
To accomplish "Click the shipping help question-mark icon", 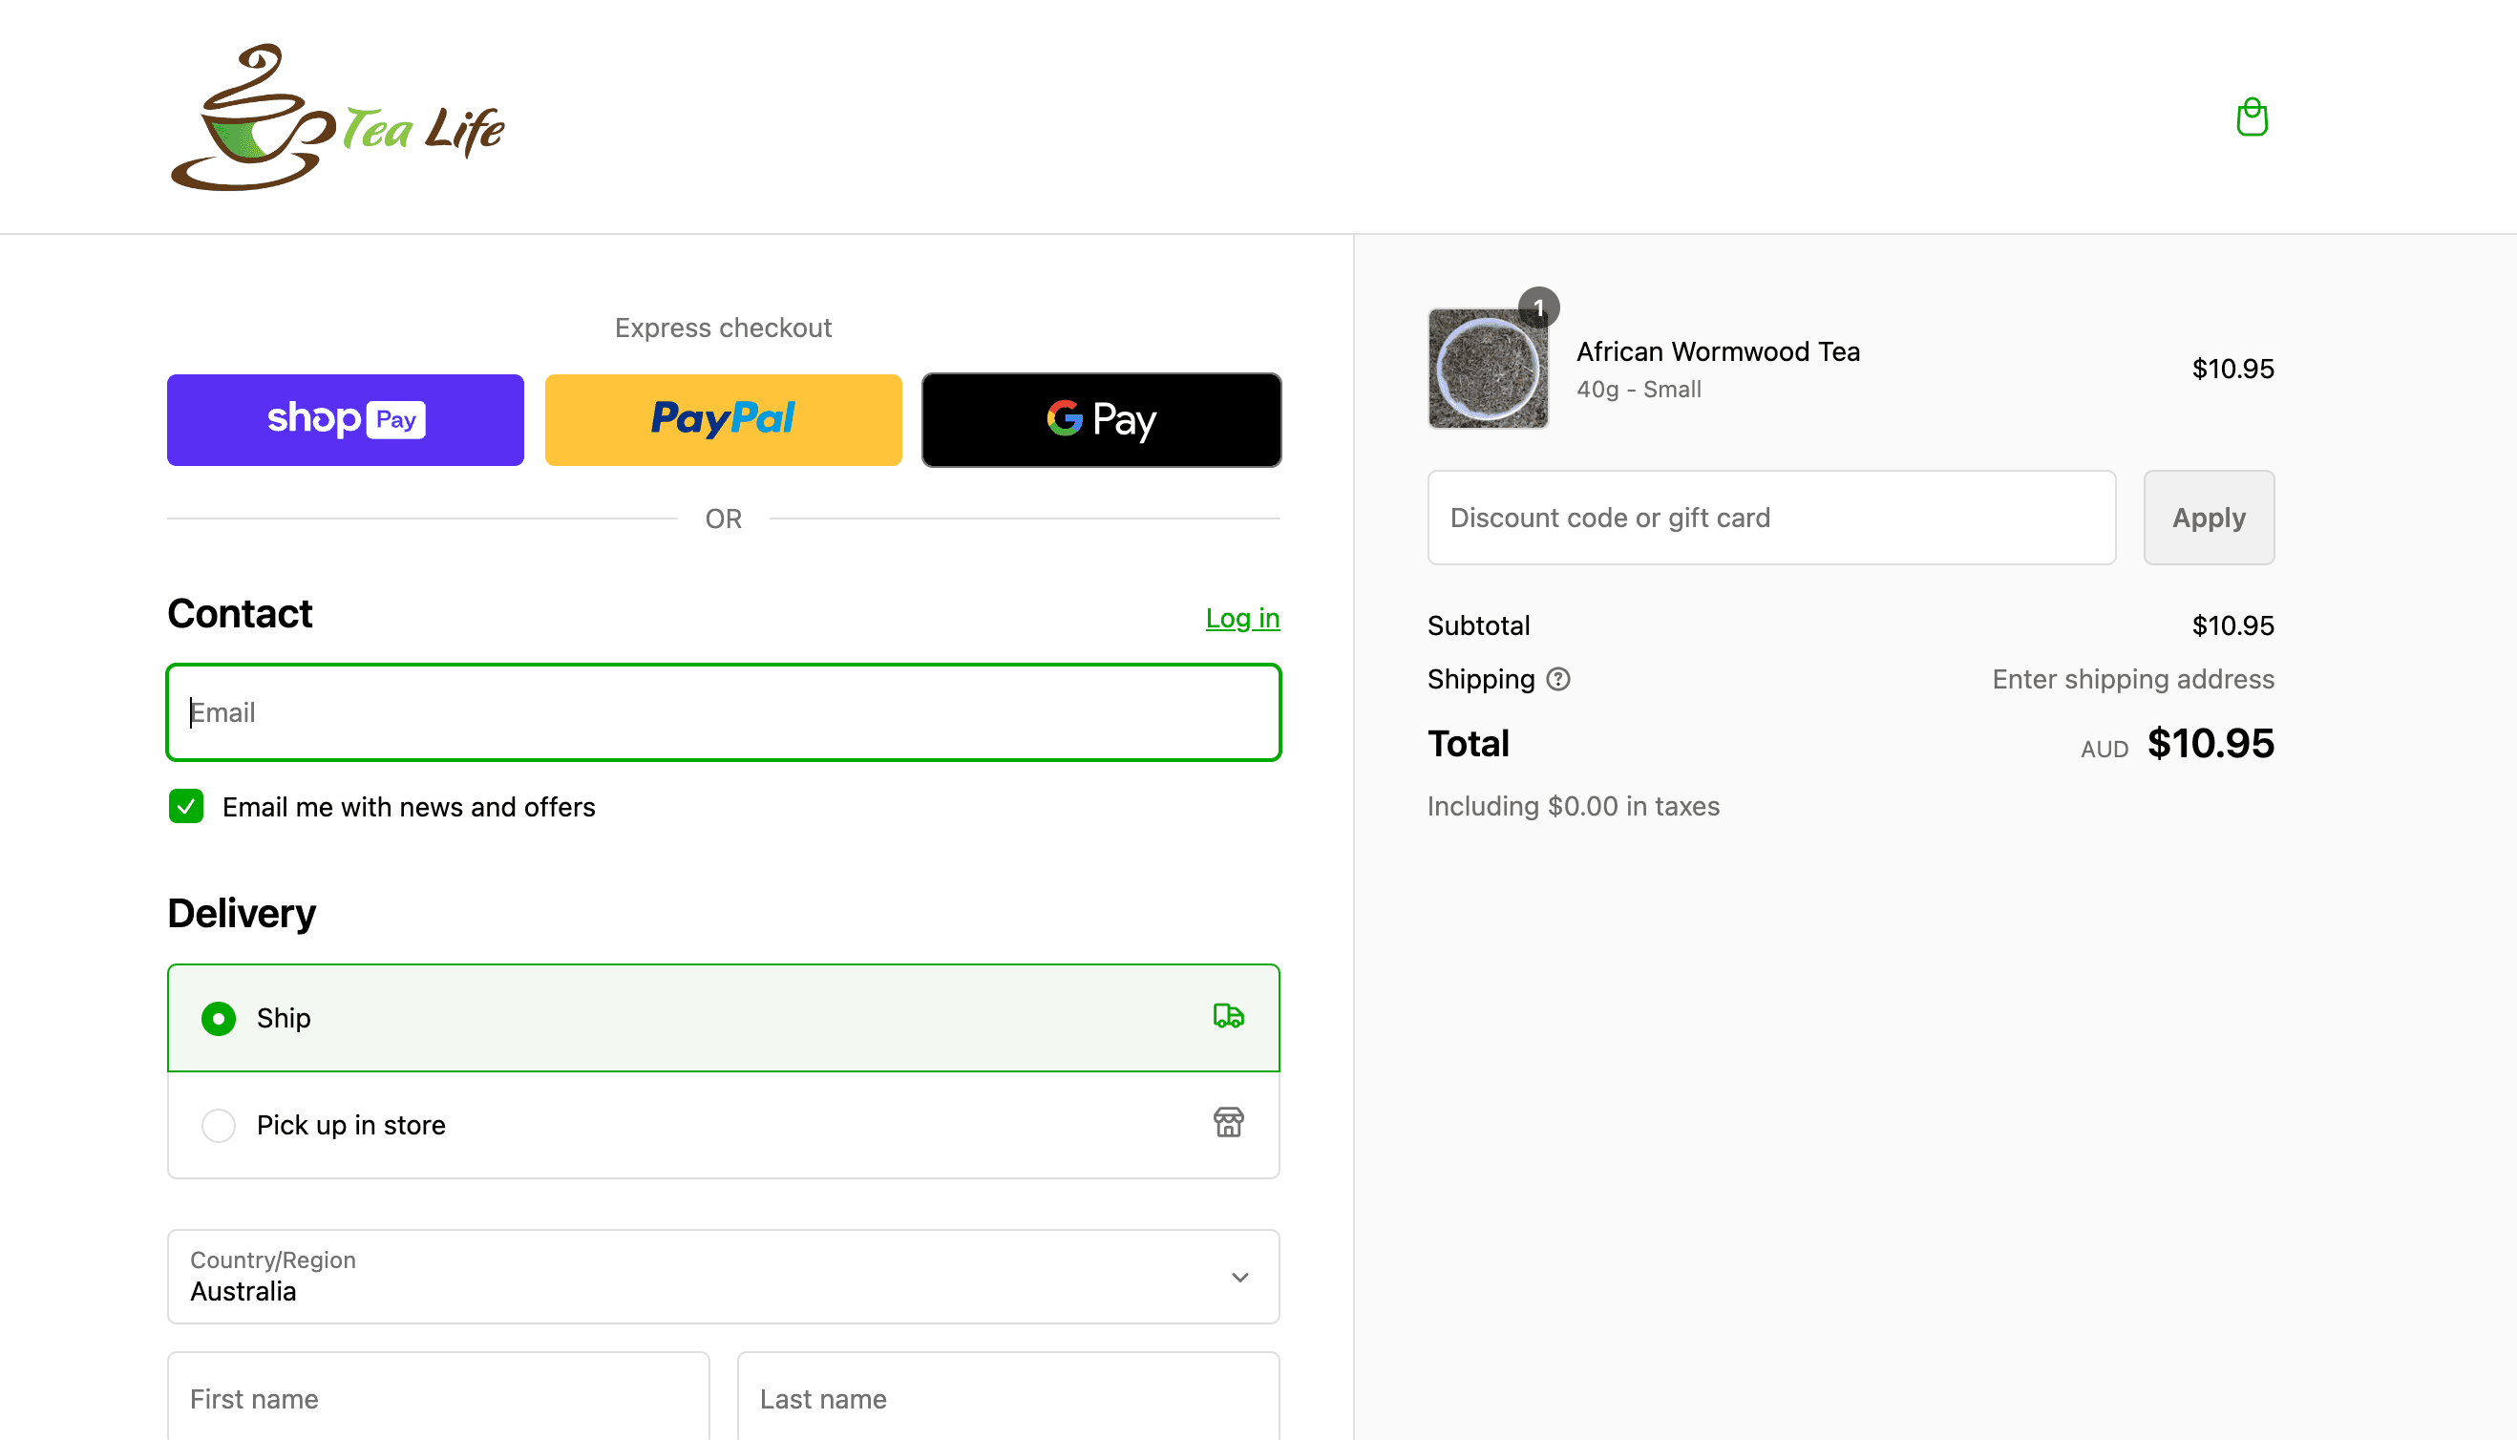I will pyautogui.click(x=1558, y=680).
